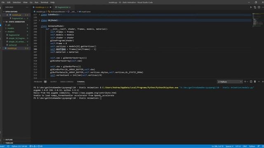
Task: Expand the Outline section
Action: (9, 140)
